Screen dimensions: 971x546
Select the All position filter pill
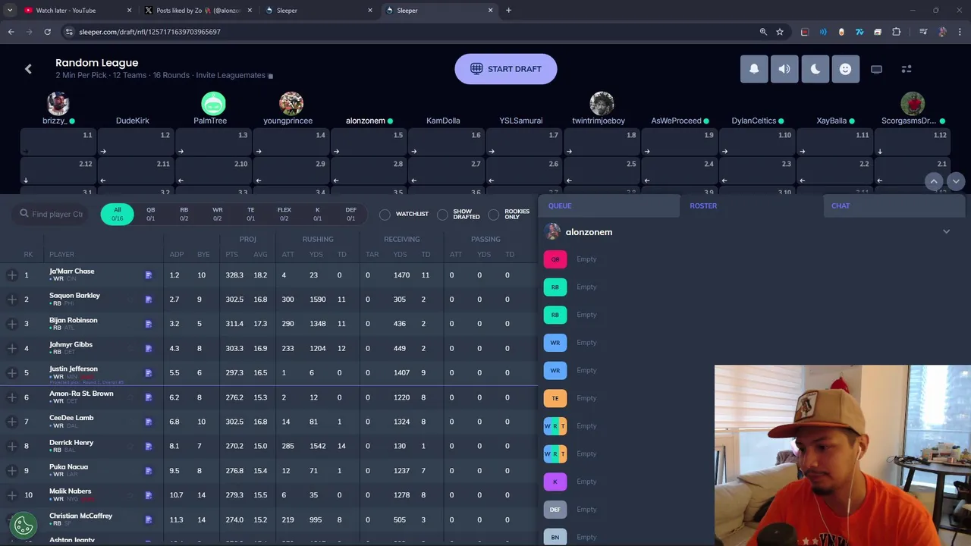click(117, 214)
